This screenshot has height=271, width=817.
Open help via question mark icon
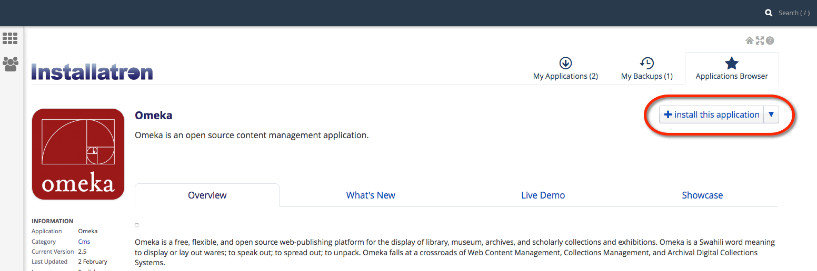pyautogui.click(x=770, y=40)
